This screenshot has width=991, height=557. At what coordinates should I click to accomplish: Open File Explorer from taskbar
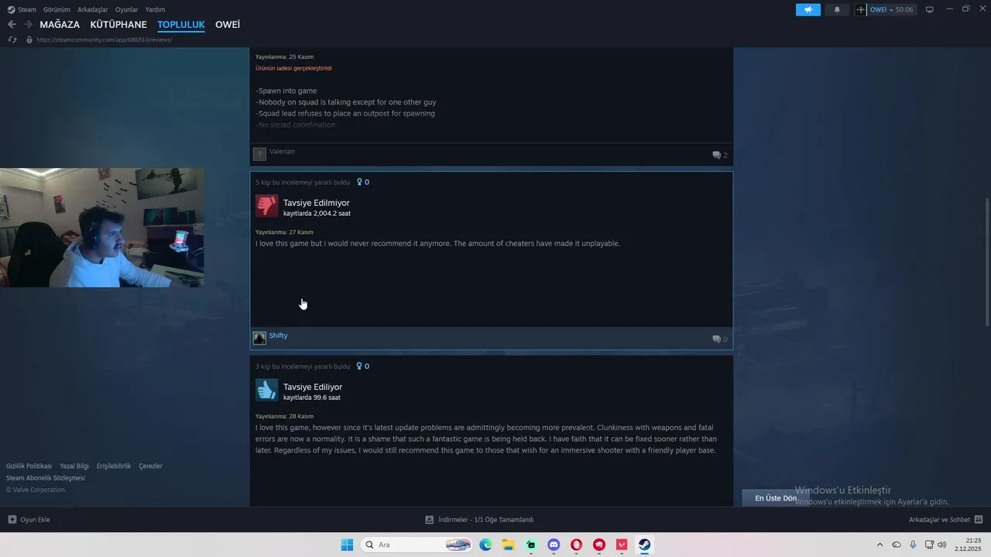point(508,545)
